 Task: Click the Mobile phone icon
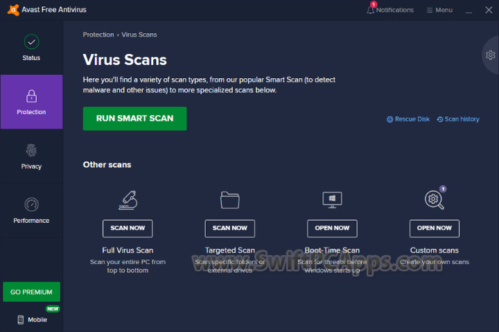[x=21, y=320]
